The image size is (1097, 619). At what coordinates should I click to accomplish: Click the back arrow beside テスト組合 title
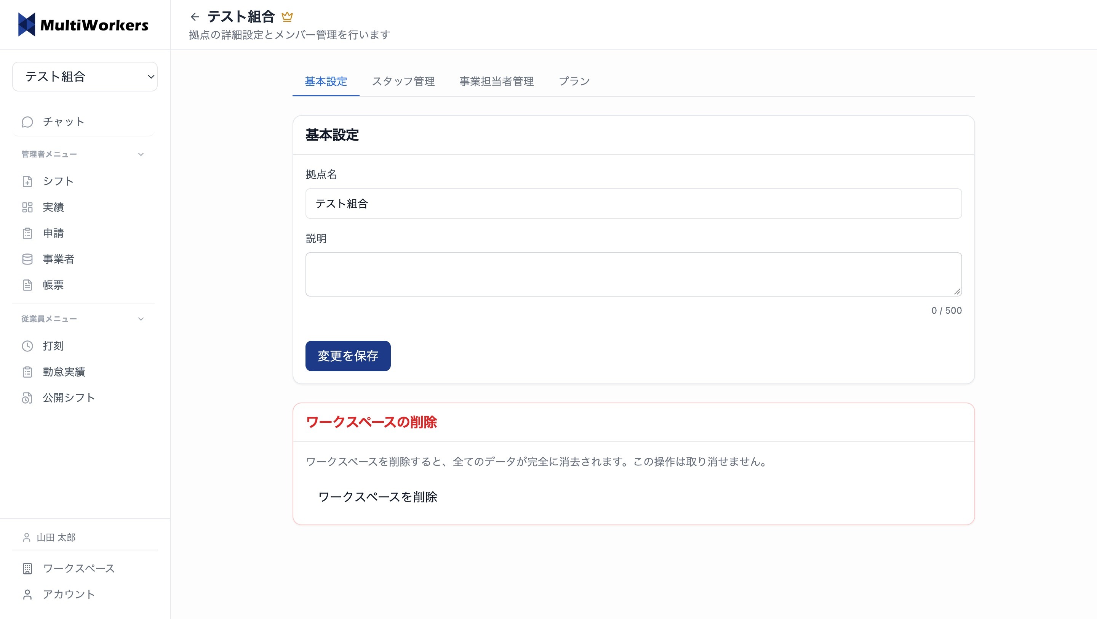195,17
